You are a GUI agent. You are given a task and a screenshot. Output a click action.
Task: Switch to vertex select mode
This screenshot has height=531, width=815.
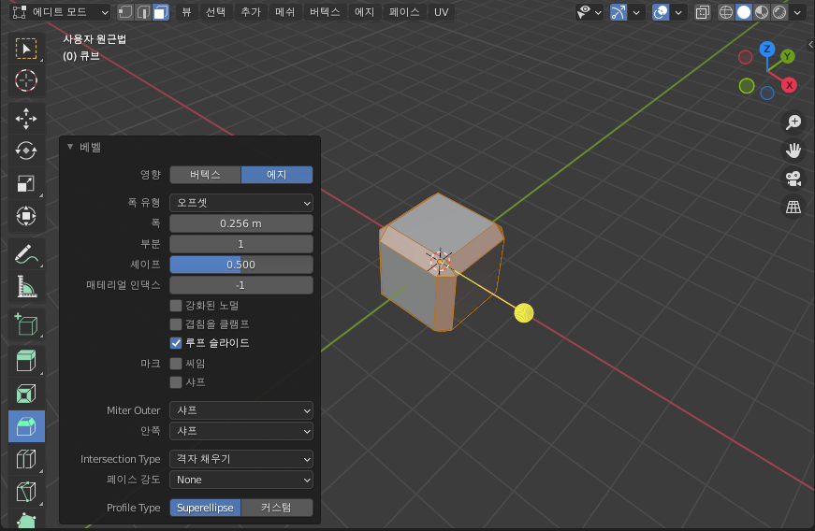125,12
